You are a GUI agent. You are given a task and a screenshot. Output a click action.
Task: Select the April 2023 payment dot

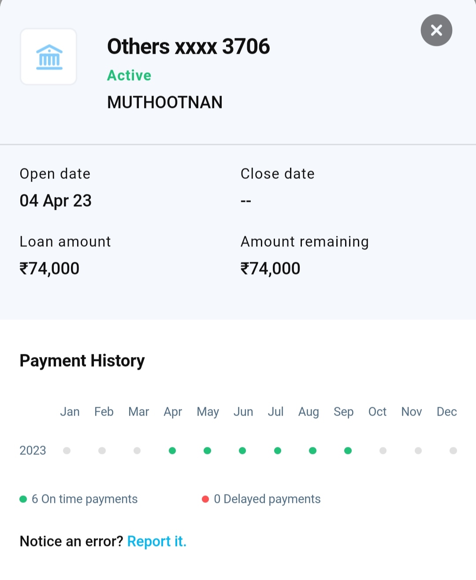[x=172, y=450]
